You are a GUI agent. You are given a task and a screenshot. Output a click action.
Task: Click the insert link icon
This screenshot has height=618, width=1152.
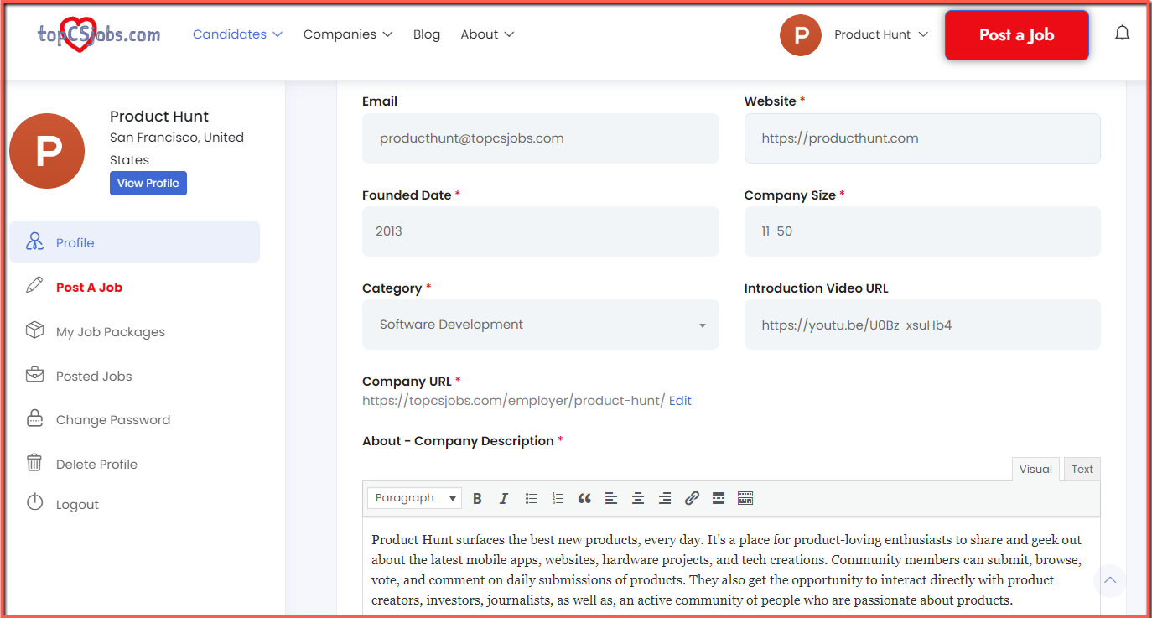[x=692, y=498]
